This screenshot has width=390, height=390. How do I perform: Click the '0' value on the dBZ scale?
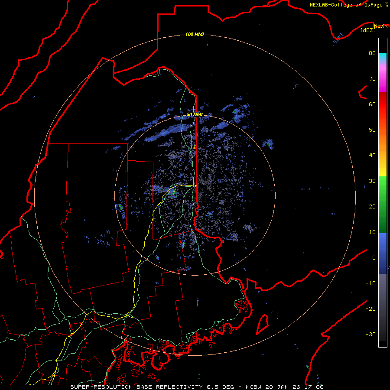tap(374, 258)
